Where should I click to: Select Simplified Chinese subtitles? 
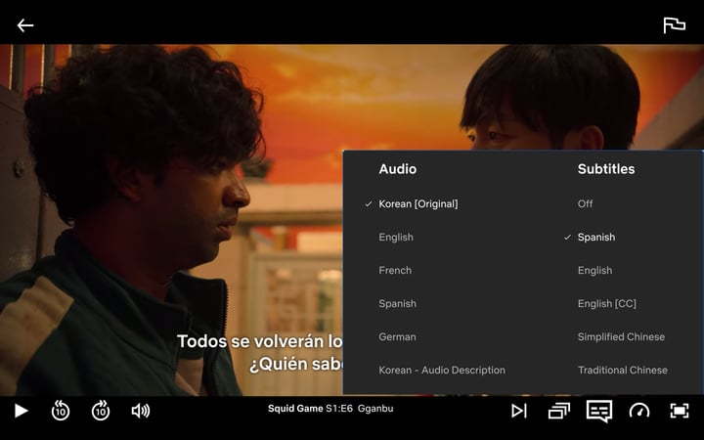coord(621,337)
